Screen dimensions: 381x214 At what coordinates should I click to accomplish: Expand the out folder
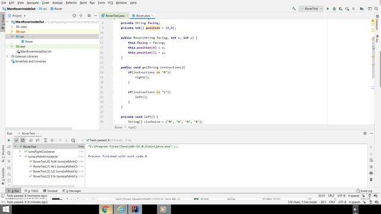[12, 32]
